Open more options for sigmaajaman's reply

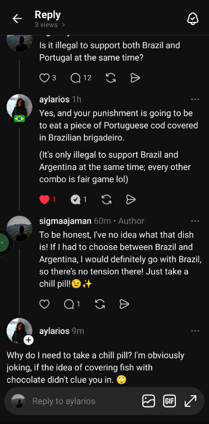195,221
